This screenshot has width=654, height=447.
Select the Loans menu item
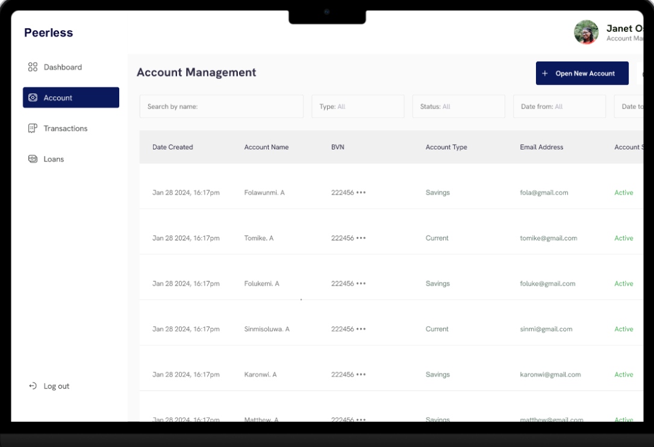click(x=54, y=159)
